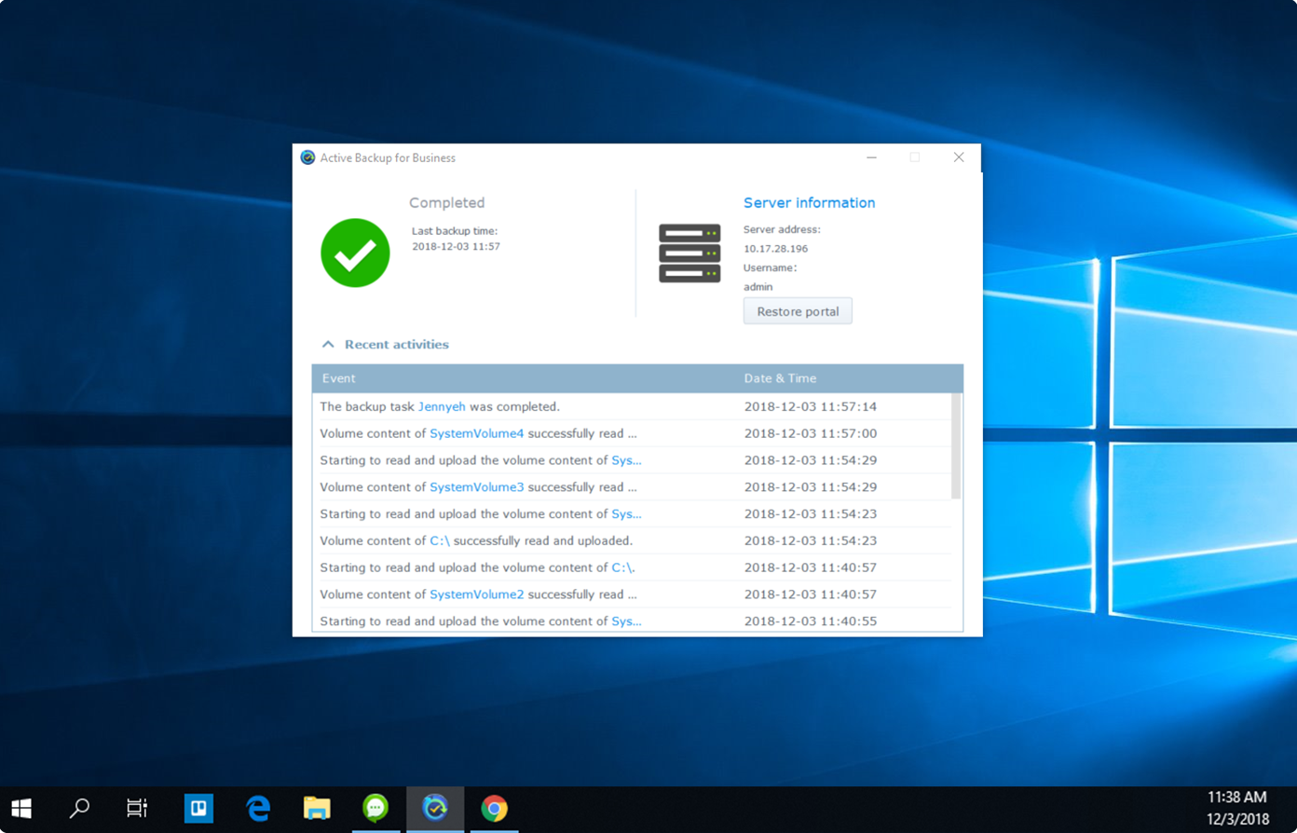Click the recent activities list scrollbar

click(955, 447)
